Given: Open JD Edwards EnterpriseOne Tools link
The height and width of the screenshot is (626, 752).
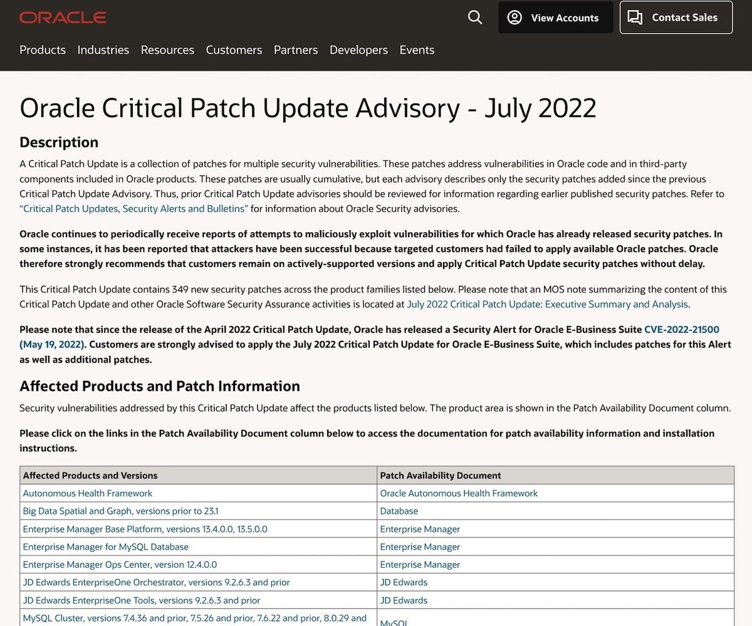Looking at the screenshot, I should click(x=142, y=600).
